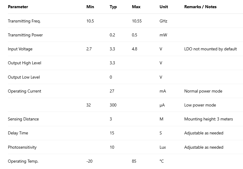This screenshot has height=169, width=243.
Task: Click the "Sensing Distance" parameter cell
Action: [23, 119]
